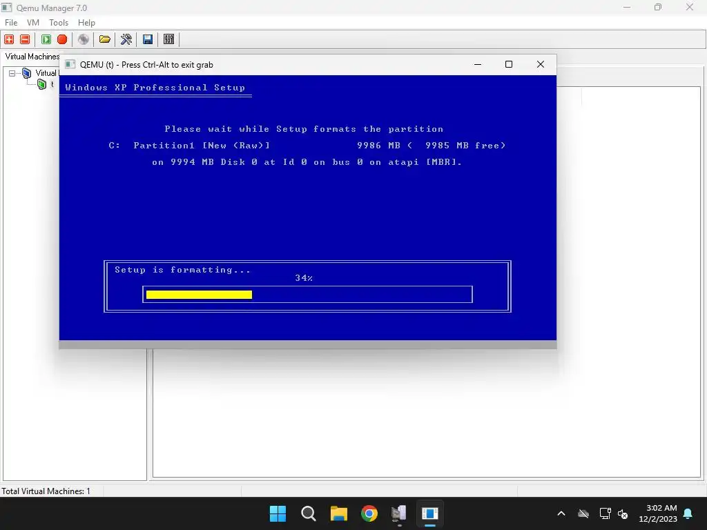Minimize the Qemu Manager main window
Viewport: 707px width, 530px height.
tap(627, 7)
